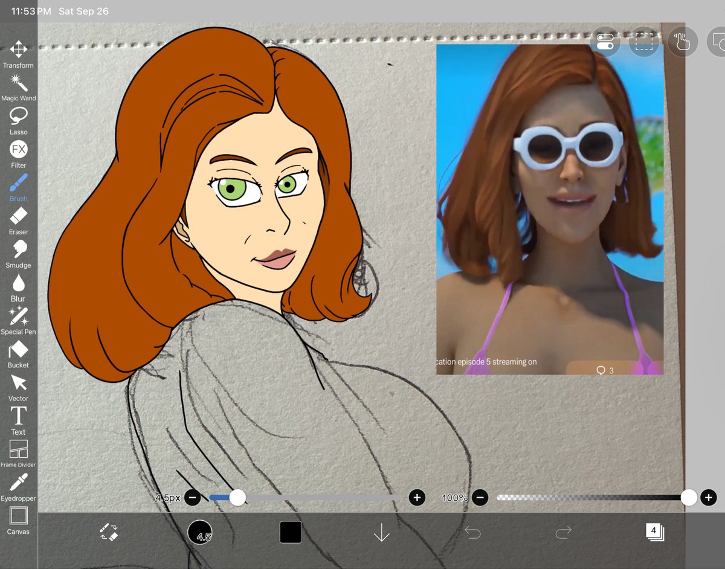The height and width of the screenshot is (569, 725).
Task: Select the Lasso tool
Action: [x=18, y=121]
